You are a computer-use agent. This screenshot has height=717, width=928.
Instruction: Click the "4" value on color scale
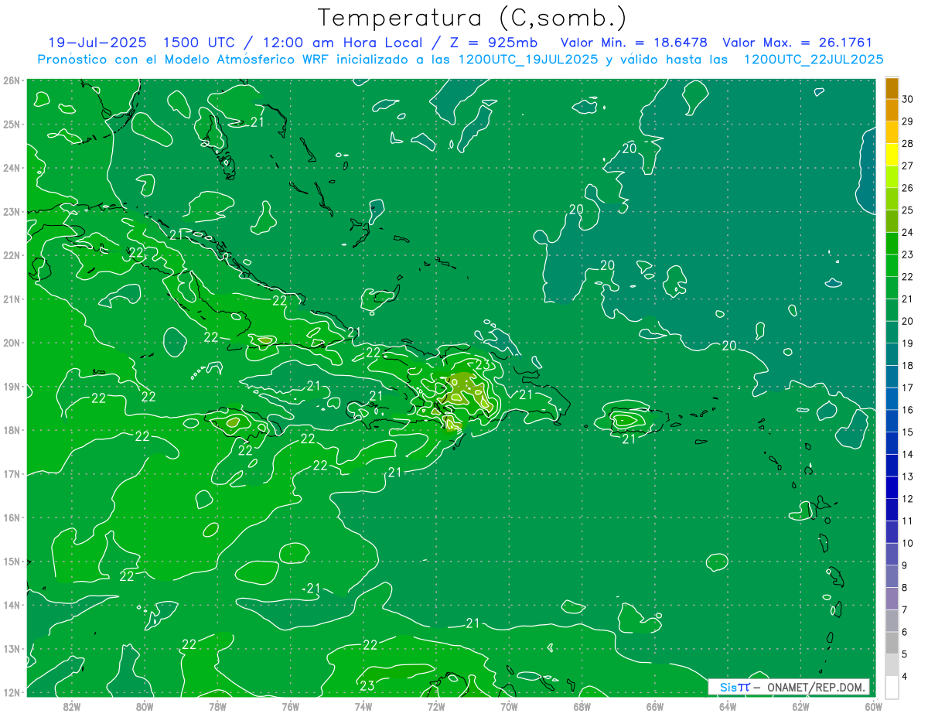click(906, 676)
